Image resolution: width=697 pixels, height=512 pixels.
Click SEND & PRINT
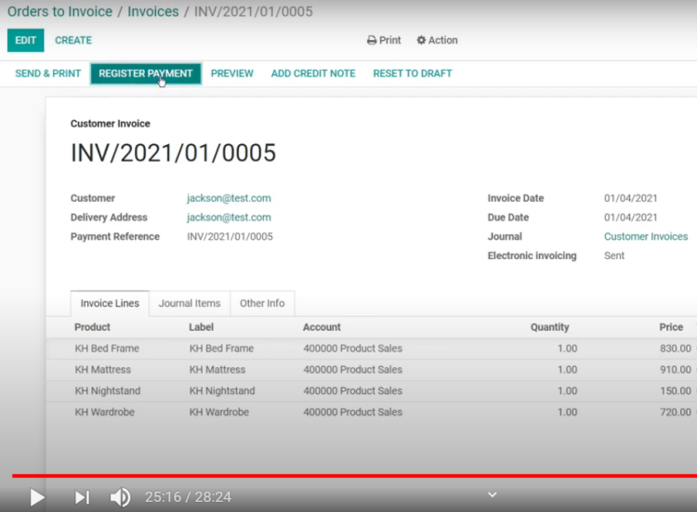click(x=48, y=73)
